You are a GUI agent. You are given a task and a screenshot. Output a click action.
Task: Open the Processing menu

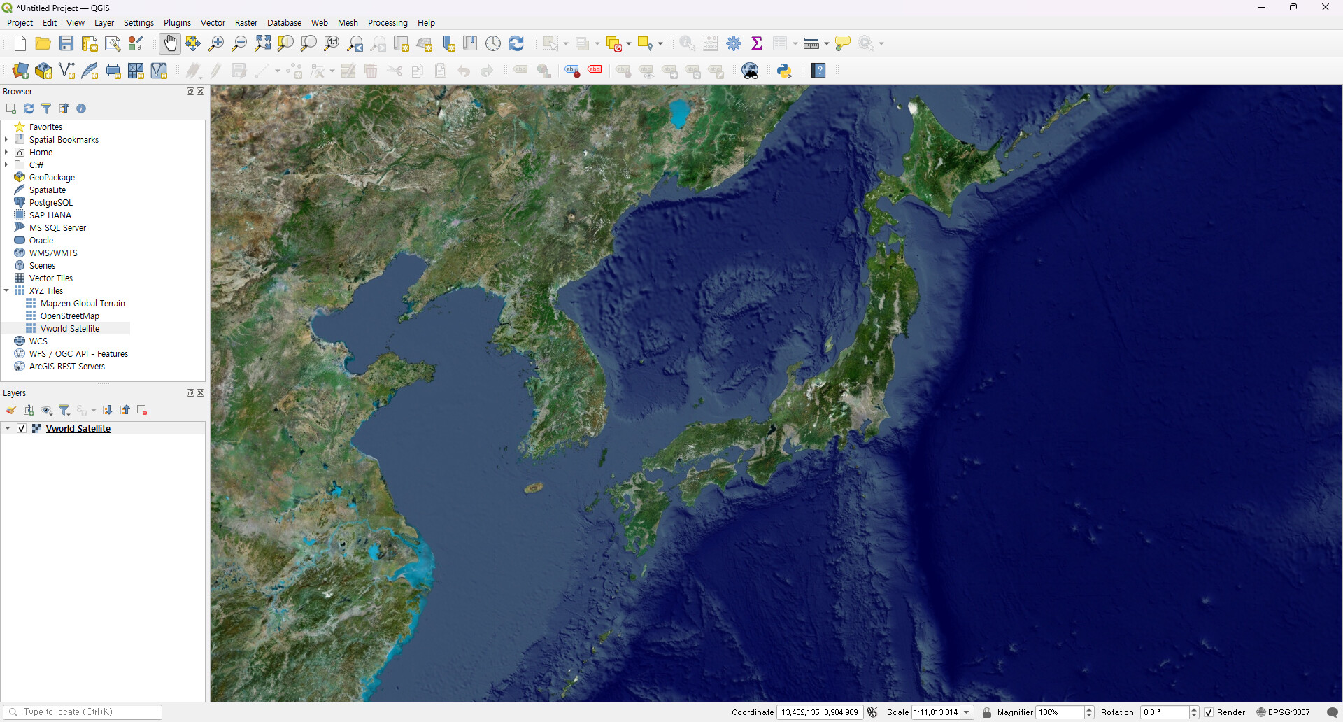[x=387, y=23]
